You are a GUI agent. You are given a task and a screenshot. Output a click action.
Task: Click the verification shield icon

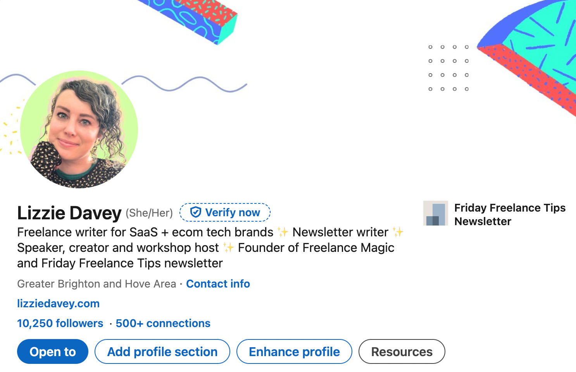point(196,212)
